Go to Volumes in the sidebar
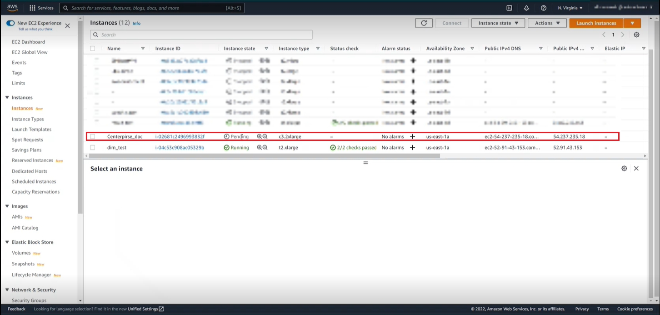Viewport: 660px width, 315px height. [21, 253]
